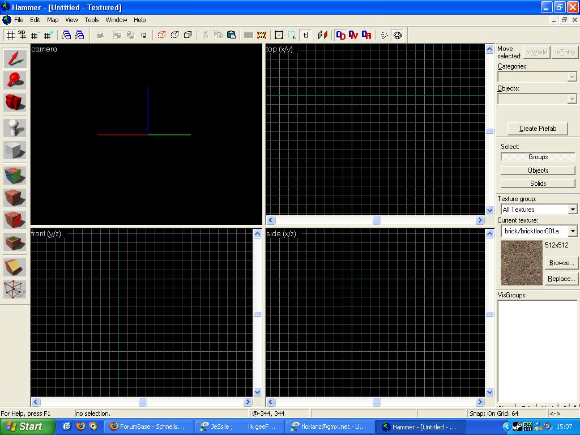Click the VisGroups list box

pyautogui.click(x=538, y=351)
